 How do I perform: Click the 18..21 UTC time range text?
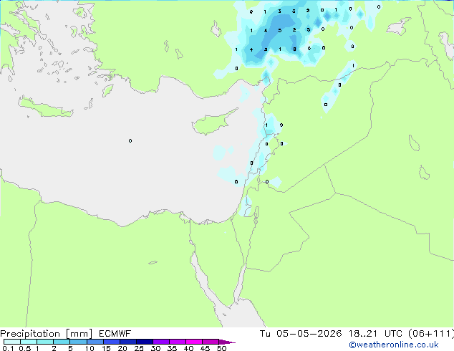coord(376,334)
